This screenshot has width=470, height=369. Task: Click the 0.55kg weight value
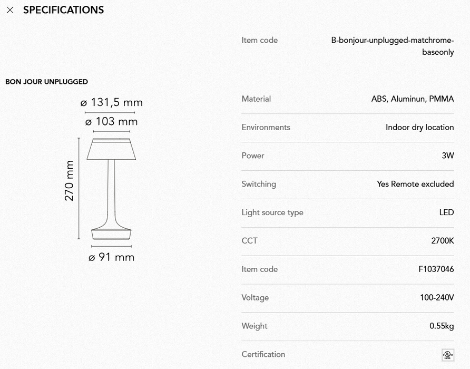442,326
